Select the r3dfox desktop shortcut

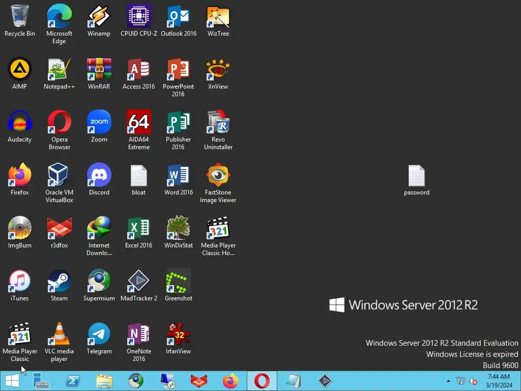(59, 232)
